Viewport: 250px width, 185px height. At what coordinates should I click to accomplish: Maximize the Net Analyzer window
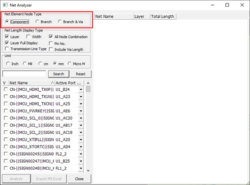227,5
